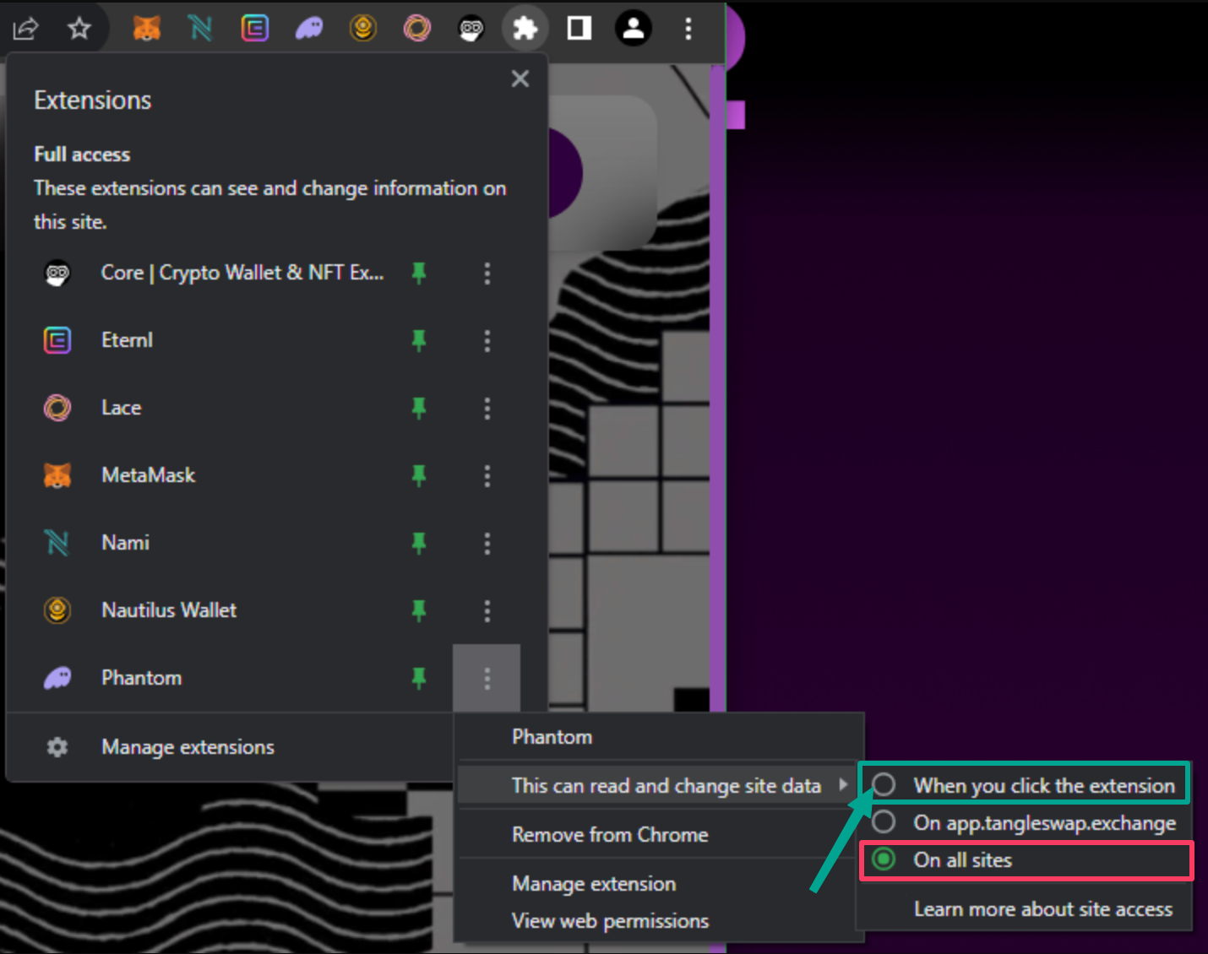Unpin Core Crypto Wallet from toolbar

[x=419, y=273]
